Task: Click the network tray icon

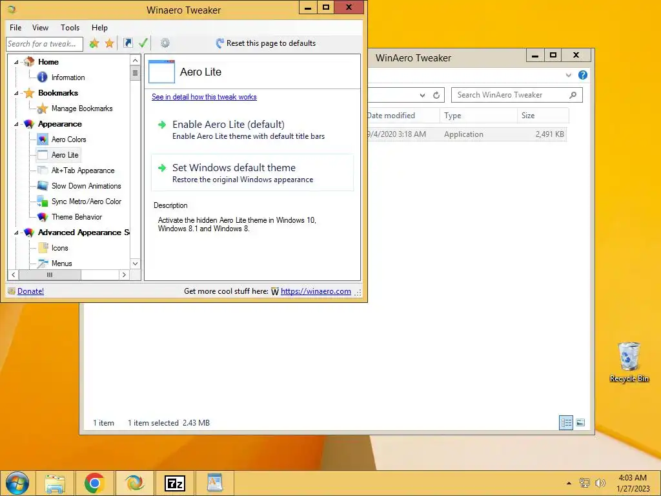Action: click(584, 483)
